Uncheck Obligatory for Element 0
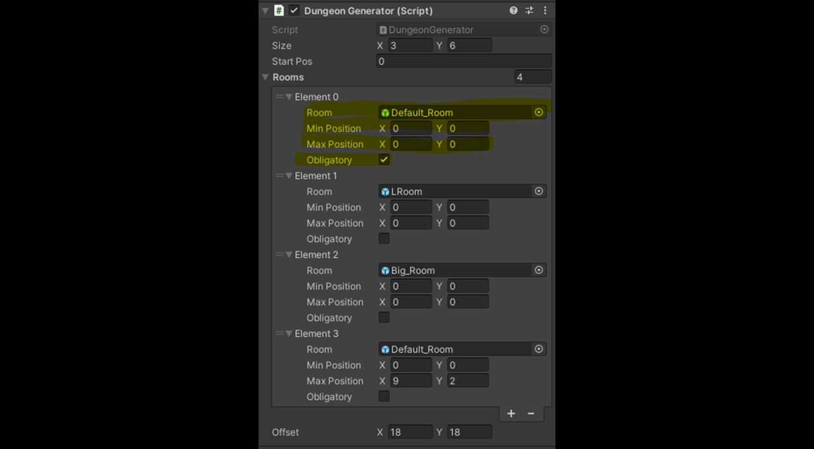 click(x=384, y=160)
